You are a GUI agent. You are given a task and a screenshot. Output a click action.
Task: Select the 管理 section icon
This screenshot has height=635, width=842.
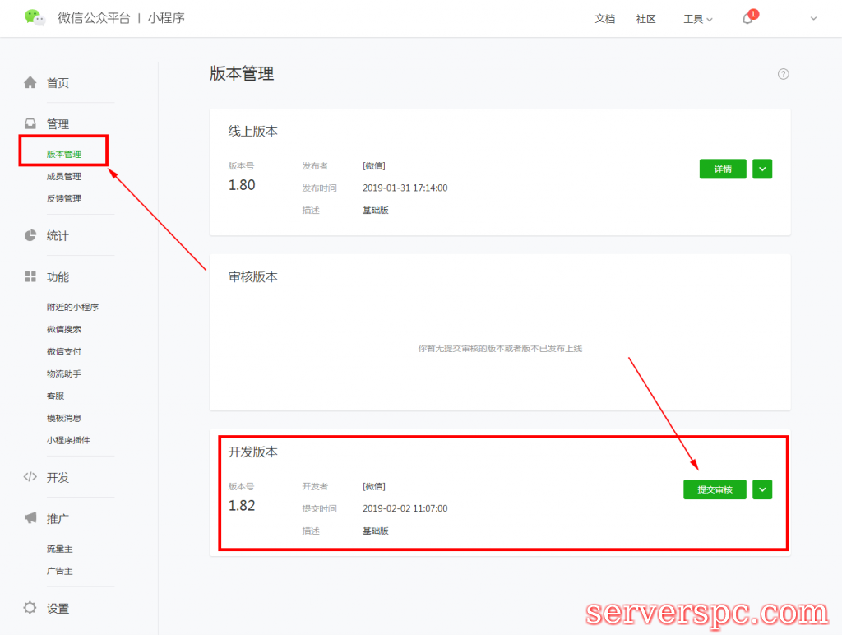coord(30,123)
